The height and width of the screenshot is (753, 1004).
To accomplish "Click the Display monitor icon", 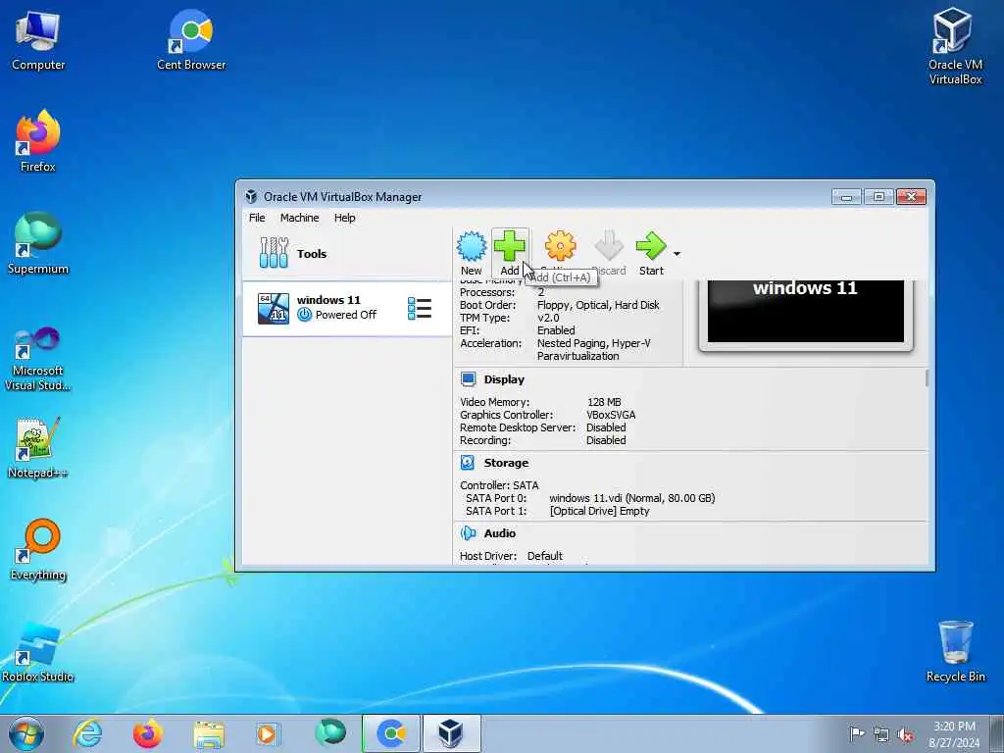I will (468, 379).
